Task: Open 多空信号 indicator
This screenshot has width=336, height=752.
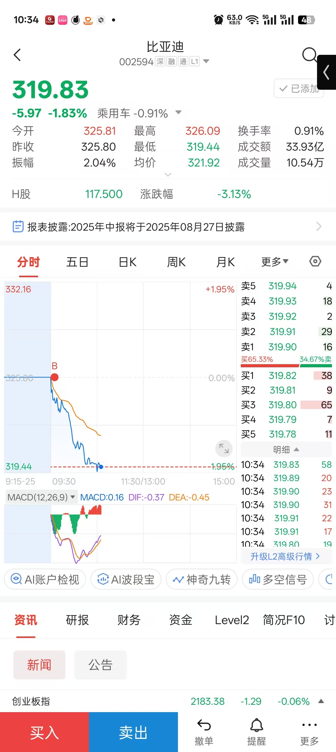Action: coord(278,579)
